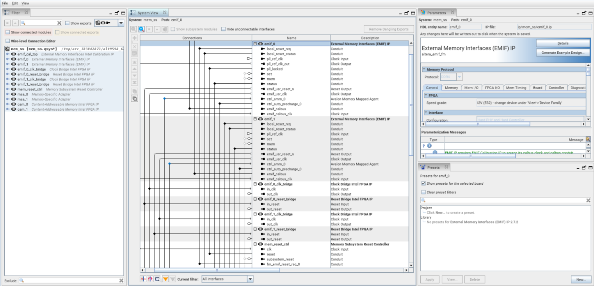Clear the Filter search box with X

tap(59, 23)
